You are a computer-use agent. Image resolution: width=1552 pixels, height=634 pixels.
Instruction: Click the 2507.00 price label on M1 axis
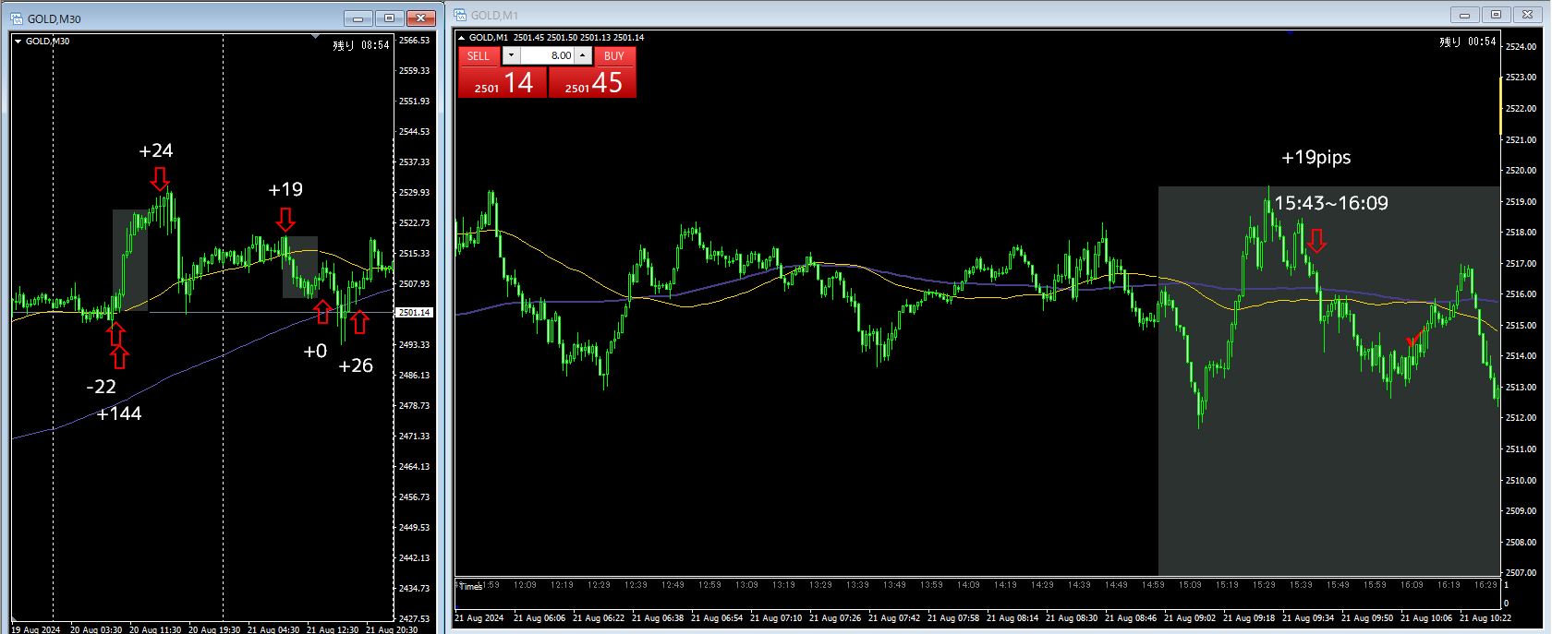pos(1520,573)
